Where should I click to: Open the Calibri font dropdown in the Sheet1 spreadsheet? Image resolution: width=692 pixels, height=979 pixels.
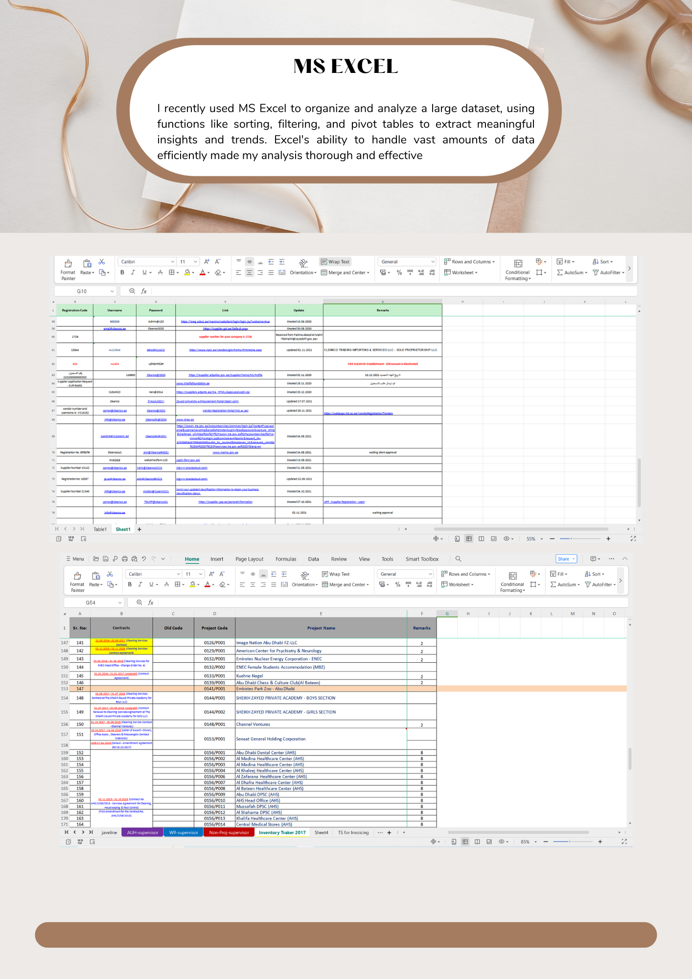click(172, 262)
